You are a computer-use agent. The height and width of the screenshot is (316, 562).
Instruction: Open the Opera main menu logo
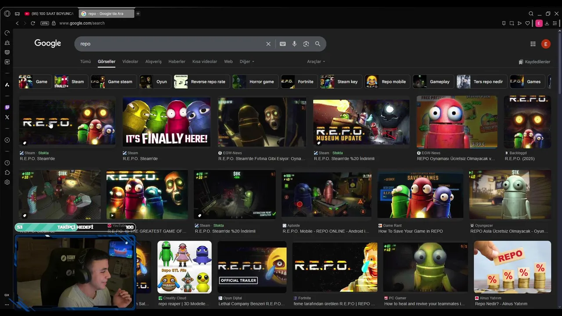coord(7,14)
